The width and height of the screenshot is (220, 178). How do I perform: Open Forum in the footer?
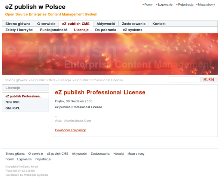(x=10, y=159)
